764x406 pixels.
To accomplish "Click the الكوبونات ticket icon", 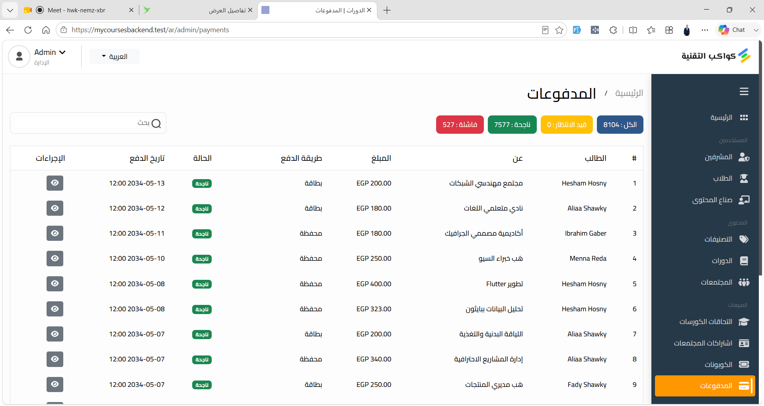I will coord(744,365).
